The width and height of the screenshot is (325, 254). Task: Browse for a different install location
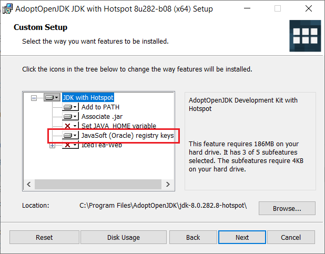point(287,208)
